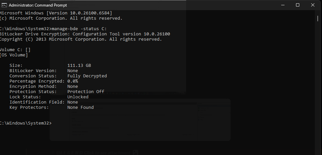
Task: Click the 'None Found' key protectors value
Action: (81, 107)
